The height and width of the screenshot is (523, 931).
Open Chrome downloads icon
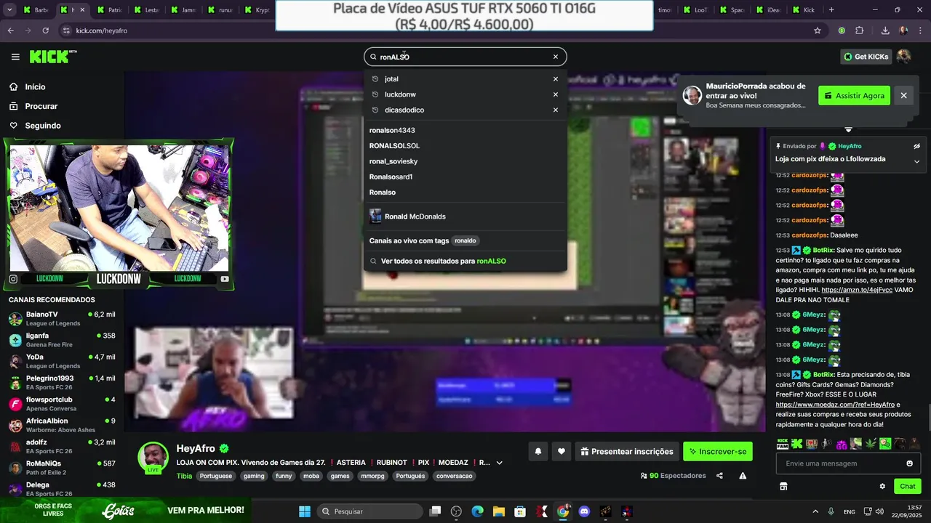pos(885,31)
